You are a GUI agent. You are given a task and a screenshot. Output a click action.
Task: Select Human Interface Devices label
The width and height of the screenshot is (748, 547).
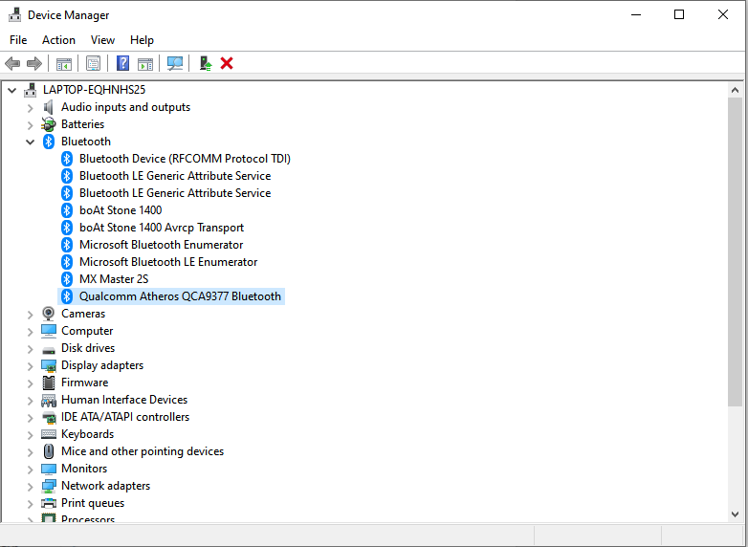124,400
